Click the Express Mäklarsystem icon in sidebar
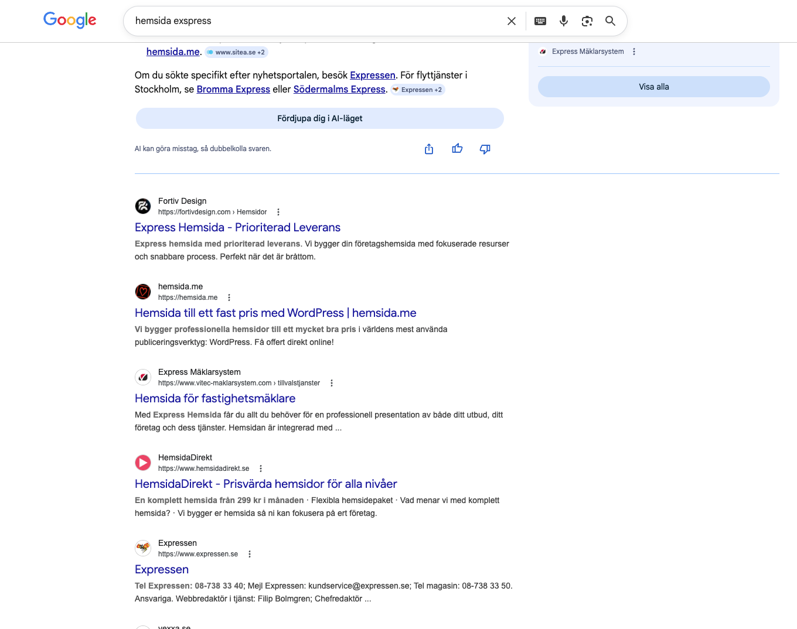 [543, 52]
